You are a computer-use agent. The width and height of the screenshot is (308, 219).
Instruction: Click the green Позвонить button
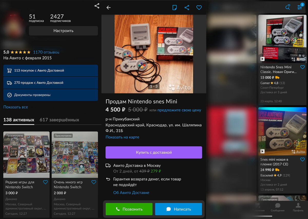[x=129, y=209]
